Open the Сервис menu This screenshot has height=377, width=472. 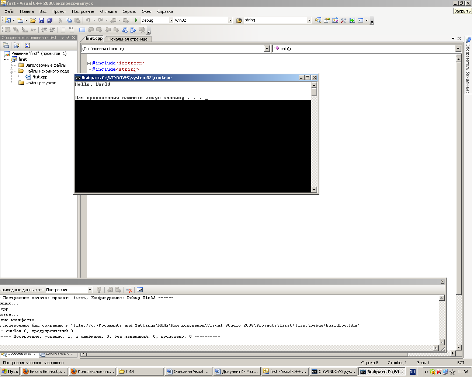(x=129, y=11)
